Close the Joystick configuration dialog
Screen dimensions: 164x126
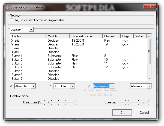coord(150,6)
